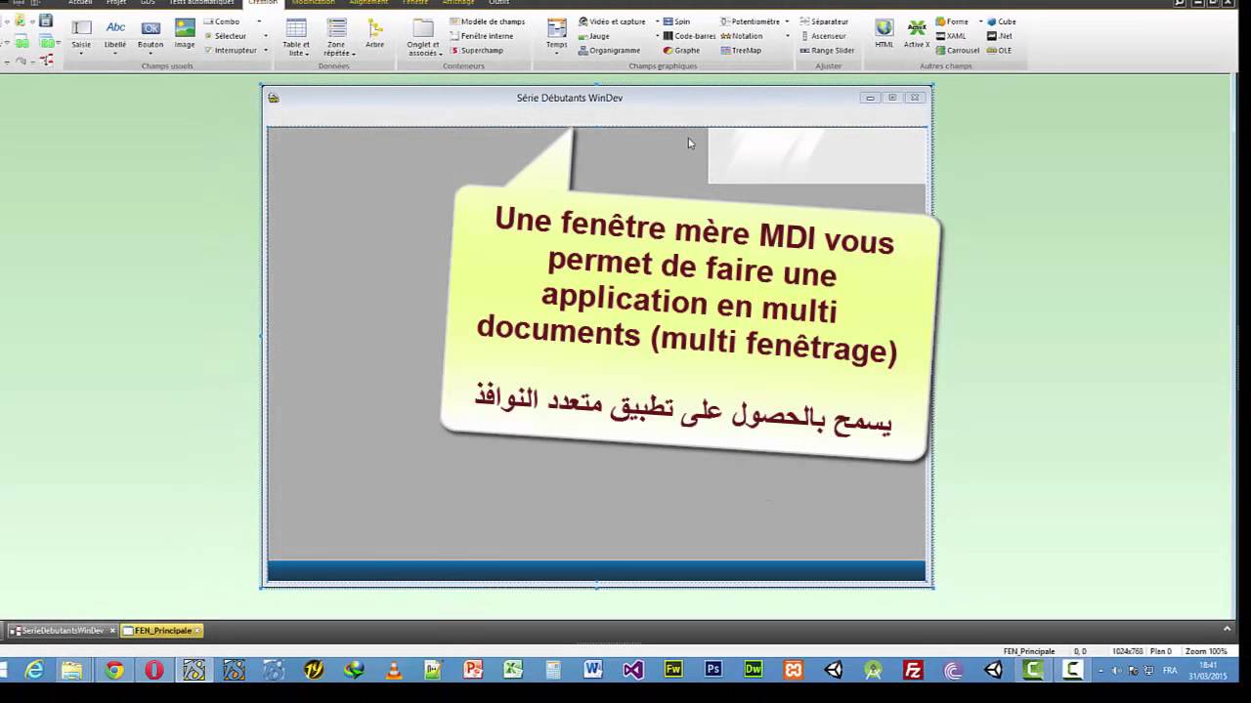Open FileZilla from the taskbar
The image size is (1251, 703).
913,670
